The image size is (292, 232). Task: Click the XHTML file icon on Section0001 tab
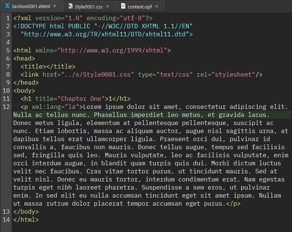tap(7, 5)
